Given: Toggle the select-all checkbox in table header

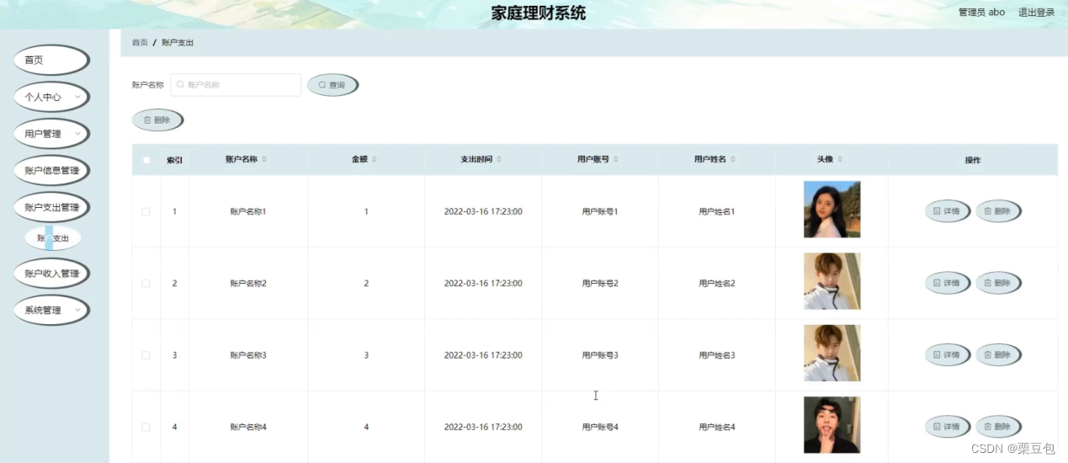Looking at the screenshot, I should pyautogui.click(x=146, y=160).
